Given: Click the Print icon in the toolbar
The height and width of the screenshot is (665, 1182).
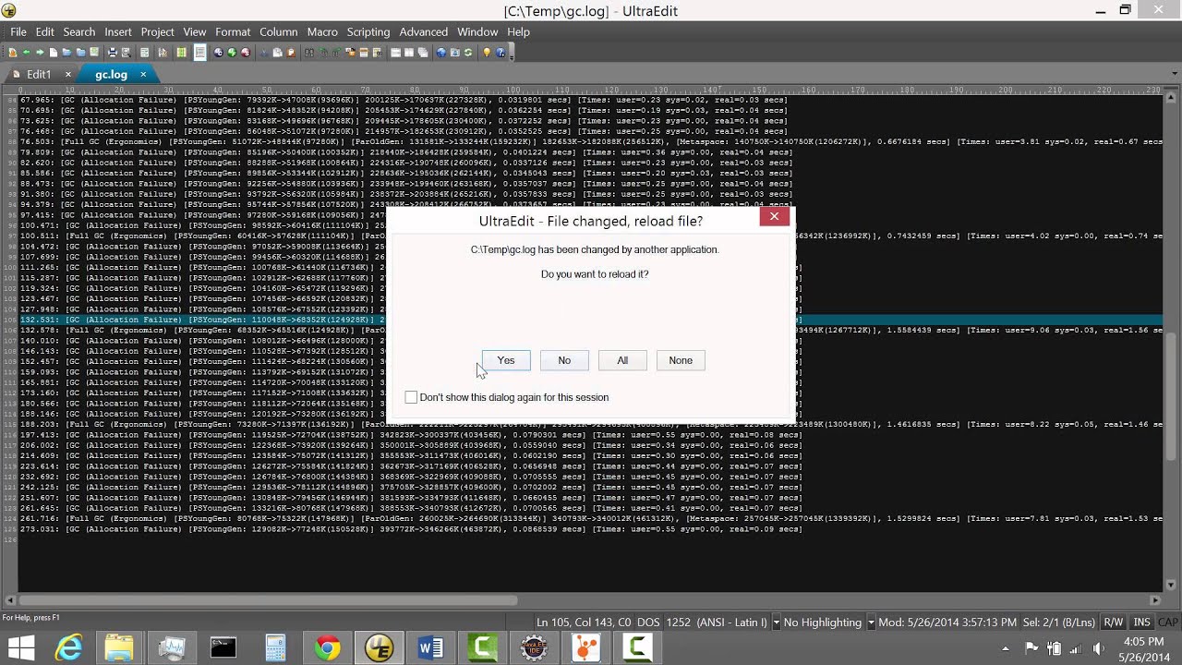Looking at the screenshot, I should [x=112, y=53].
